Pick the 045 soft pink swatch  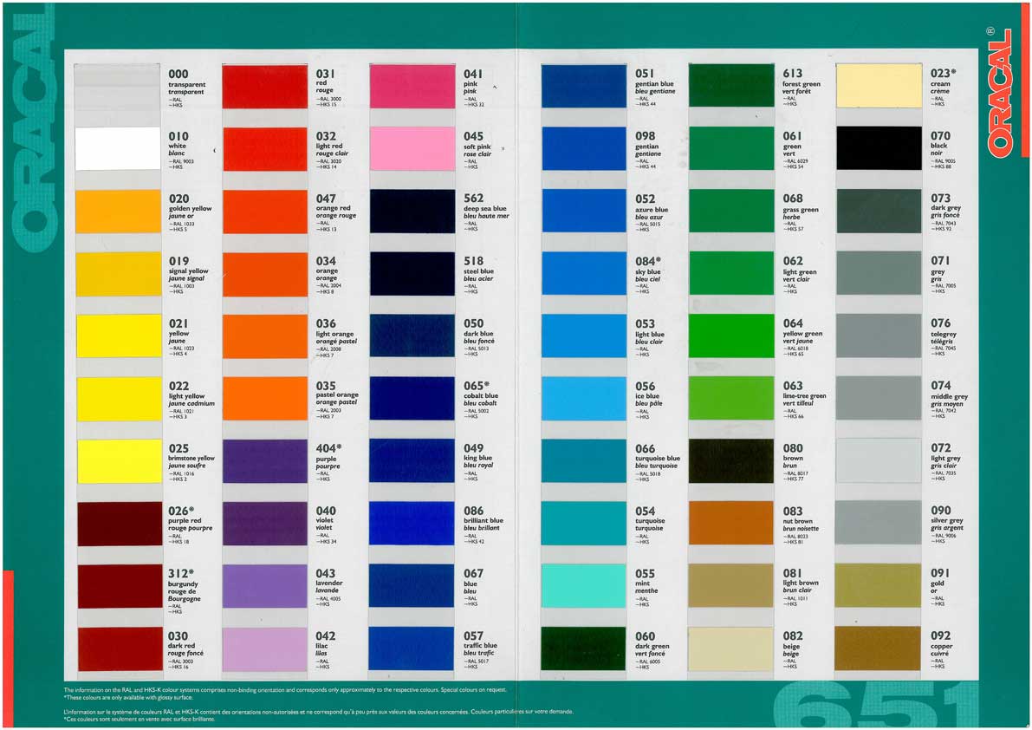click(412, 148)
